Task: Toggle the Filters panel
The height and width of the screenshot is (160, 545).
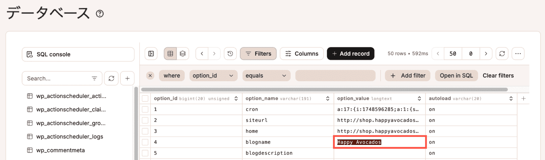Action: point(258,54)
